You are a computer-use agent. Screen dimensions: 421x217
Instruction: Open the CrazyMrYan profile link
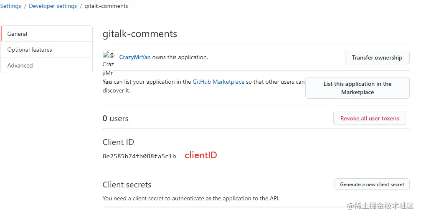click(x=135, y=57)
